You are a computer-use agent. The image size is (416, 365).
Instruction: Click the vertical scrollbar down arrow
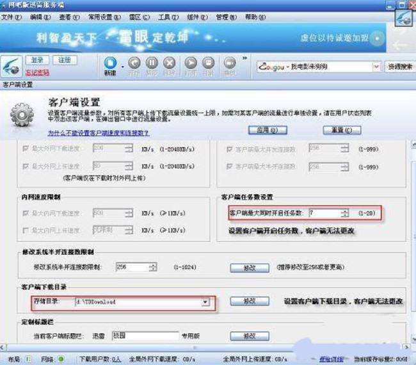click(x=413, y=339)
